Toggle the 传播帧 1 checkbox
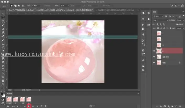 pyautogui.click(x=177, y=24)
